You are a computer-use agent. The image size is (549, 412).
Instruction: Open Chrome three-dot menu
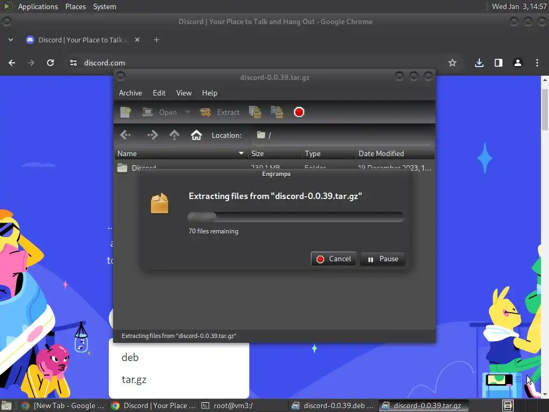(537, 63)
